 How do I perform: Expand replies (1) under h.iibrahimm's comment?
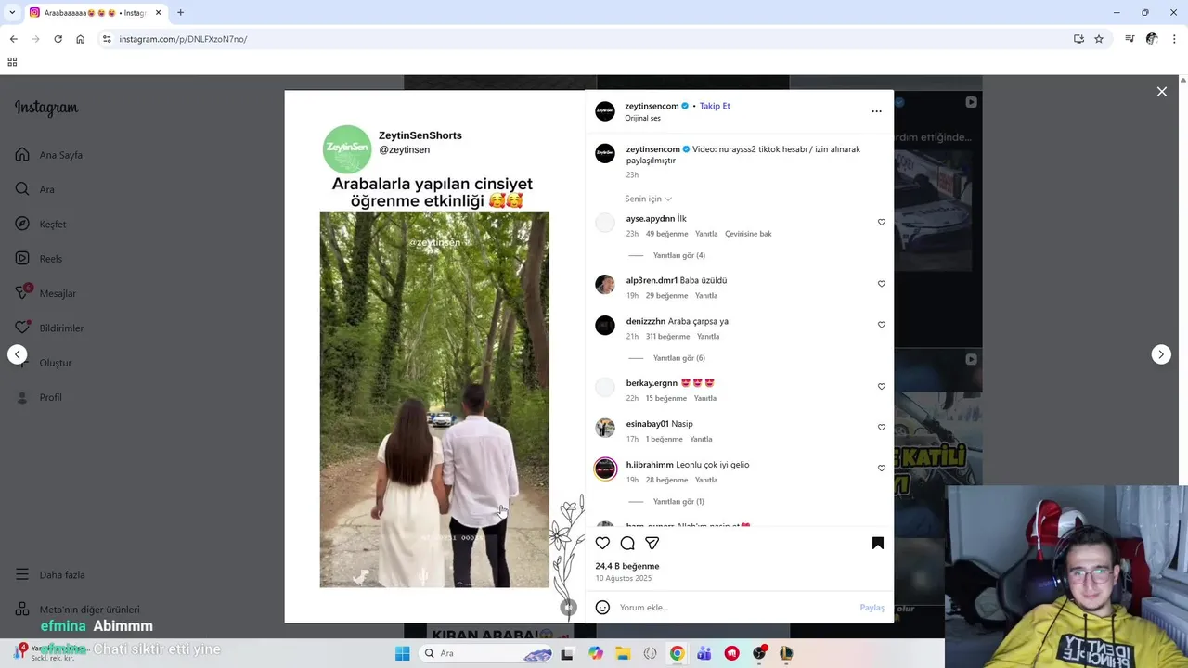pyautogui.click(x=678, y=502)
